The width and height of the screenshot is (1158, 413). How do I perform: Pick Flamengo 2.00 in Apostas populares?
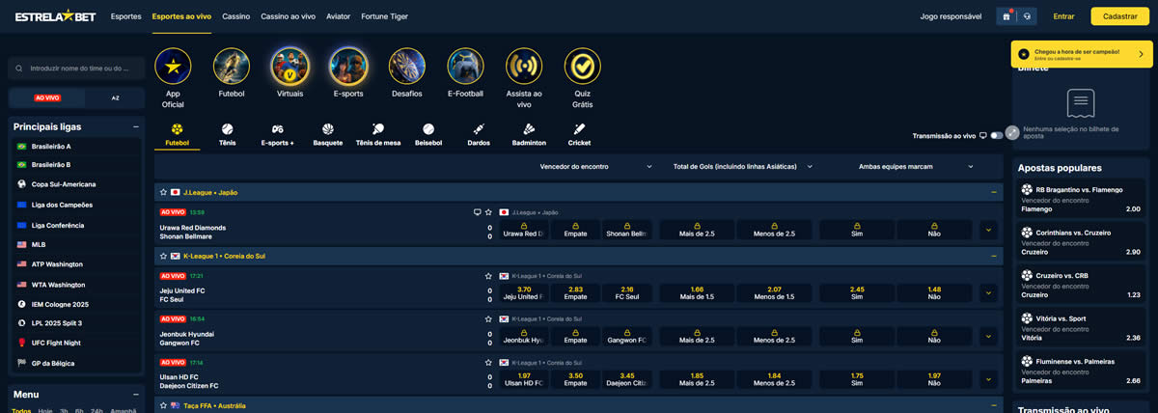point(1080,200)
